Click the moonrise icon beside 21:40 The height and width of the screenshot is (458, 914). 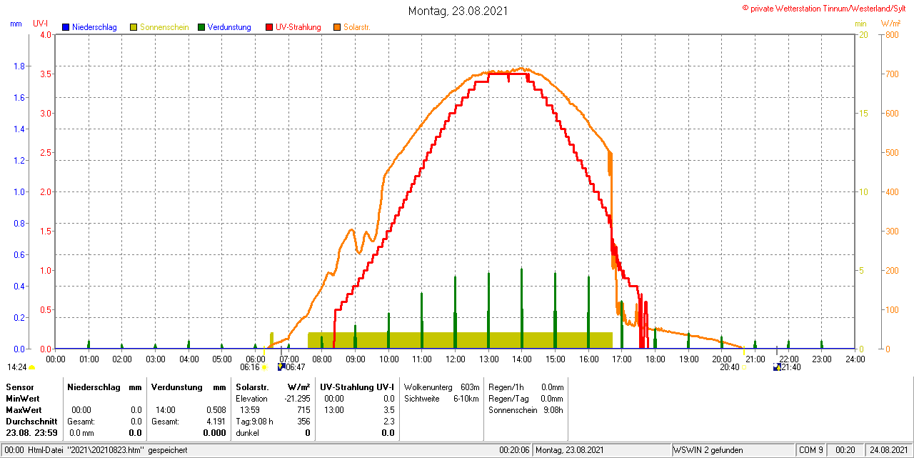click(x=778, y=367)
